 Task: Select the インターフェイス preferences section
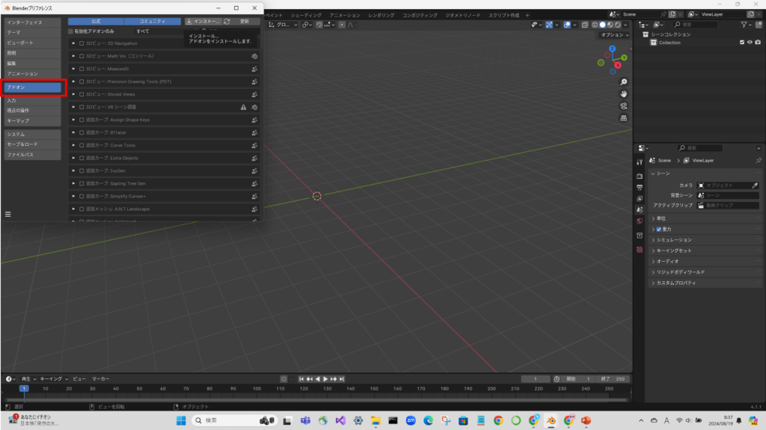coord(32,22)
